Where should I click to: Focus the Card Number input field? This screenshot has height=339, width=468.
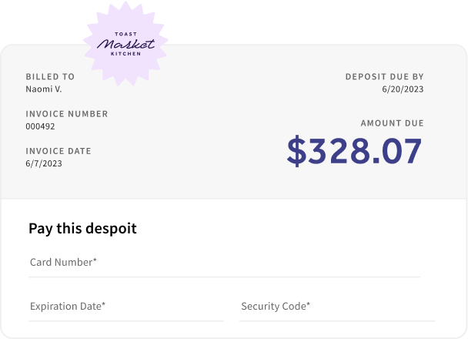[x=225, y=263]
